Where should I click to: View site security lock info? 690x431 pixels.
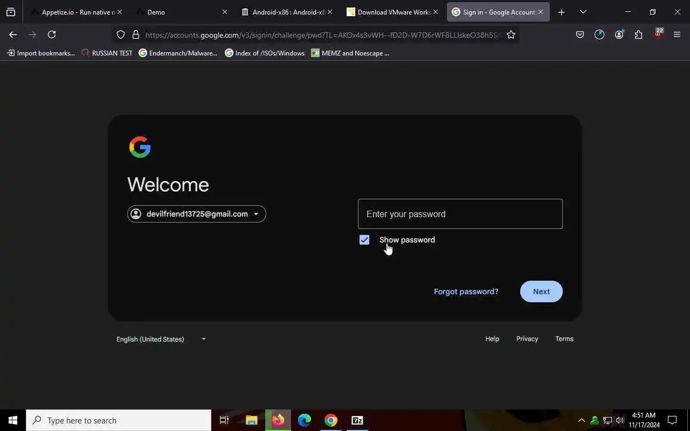coord(136,34)
